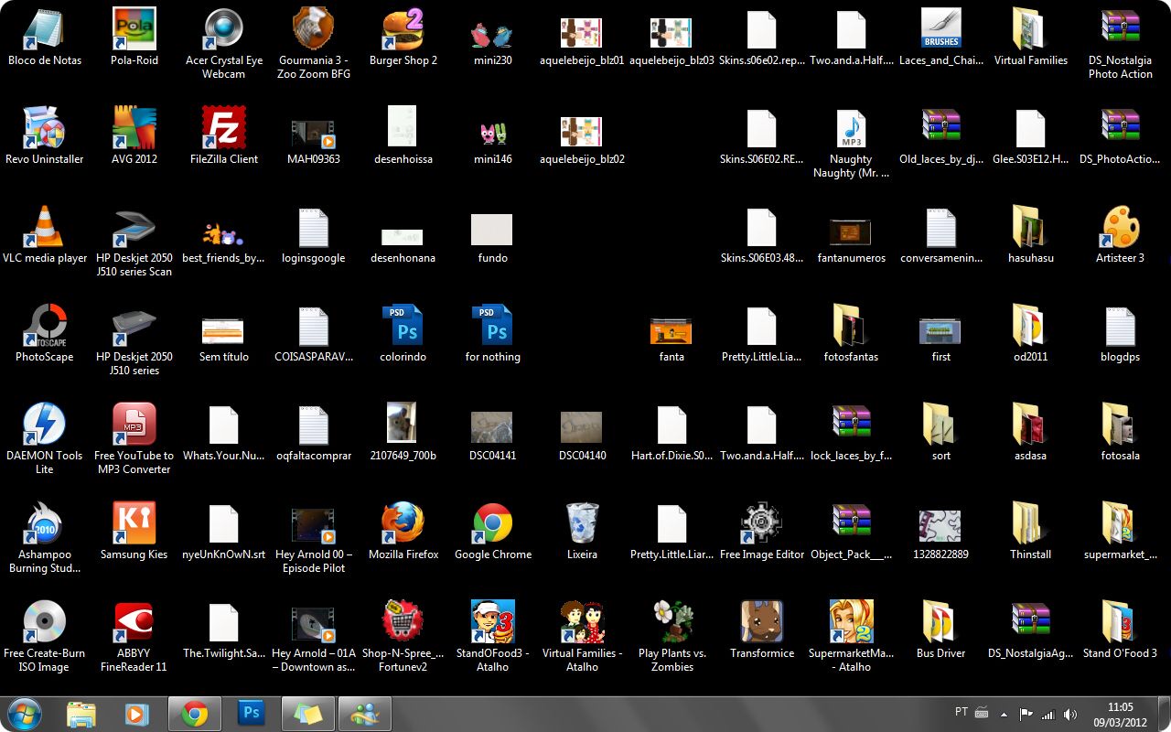Launch Mozilla Firefox from desktop
The image size is (1171, 732).
pos(403,524)
